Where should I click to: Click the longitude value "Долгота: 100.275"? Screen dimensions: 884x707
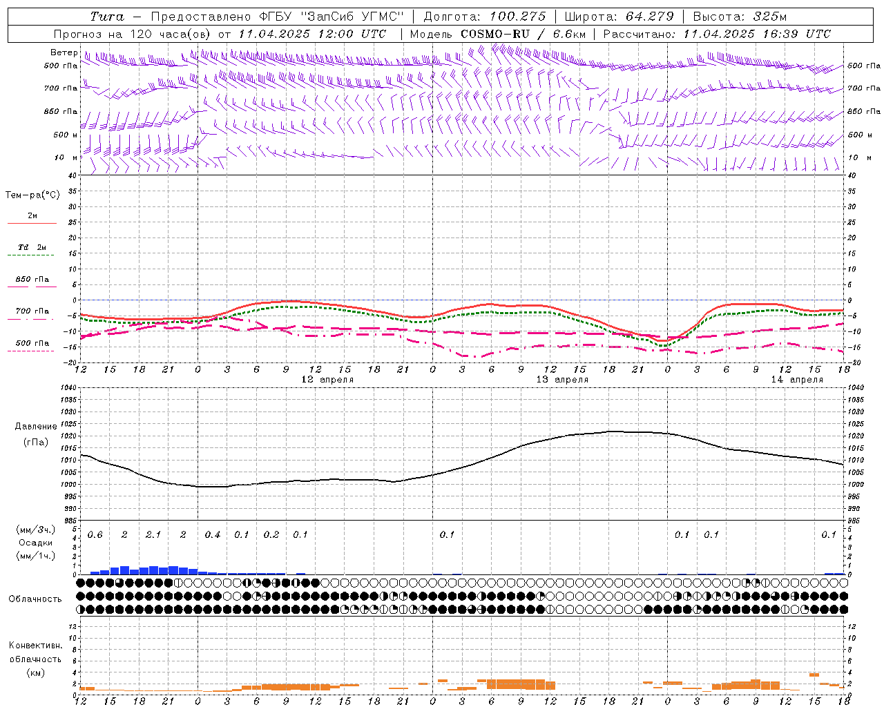[485, 17]
